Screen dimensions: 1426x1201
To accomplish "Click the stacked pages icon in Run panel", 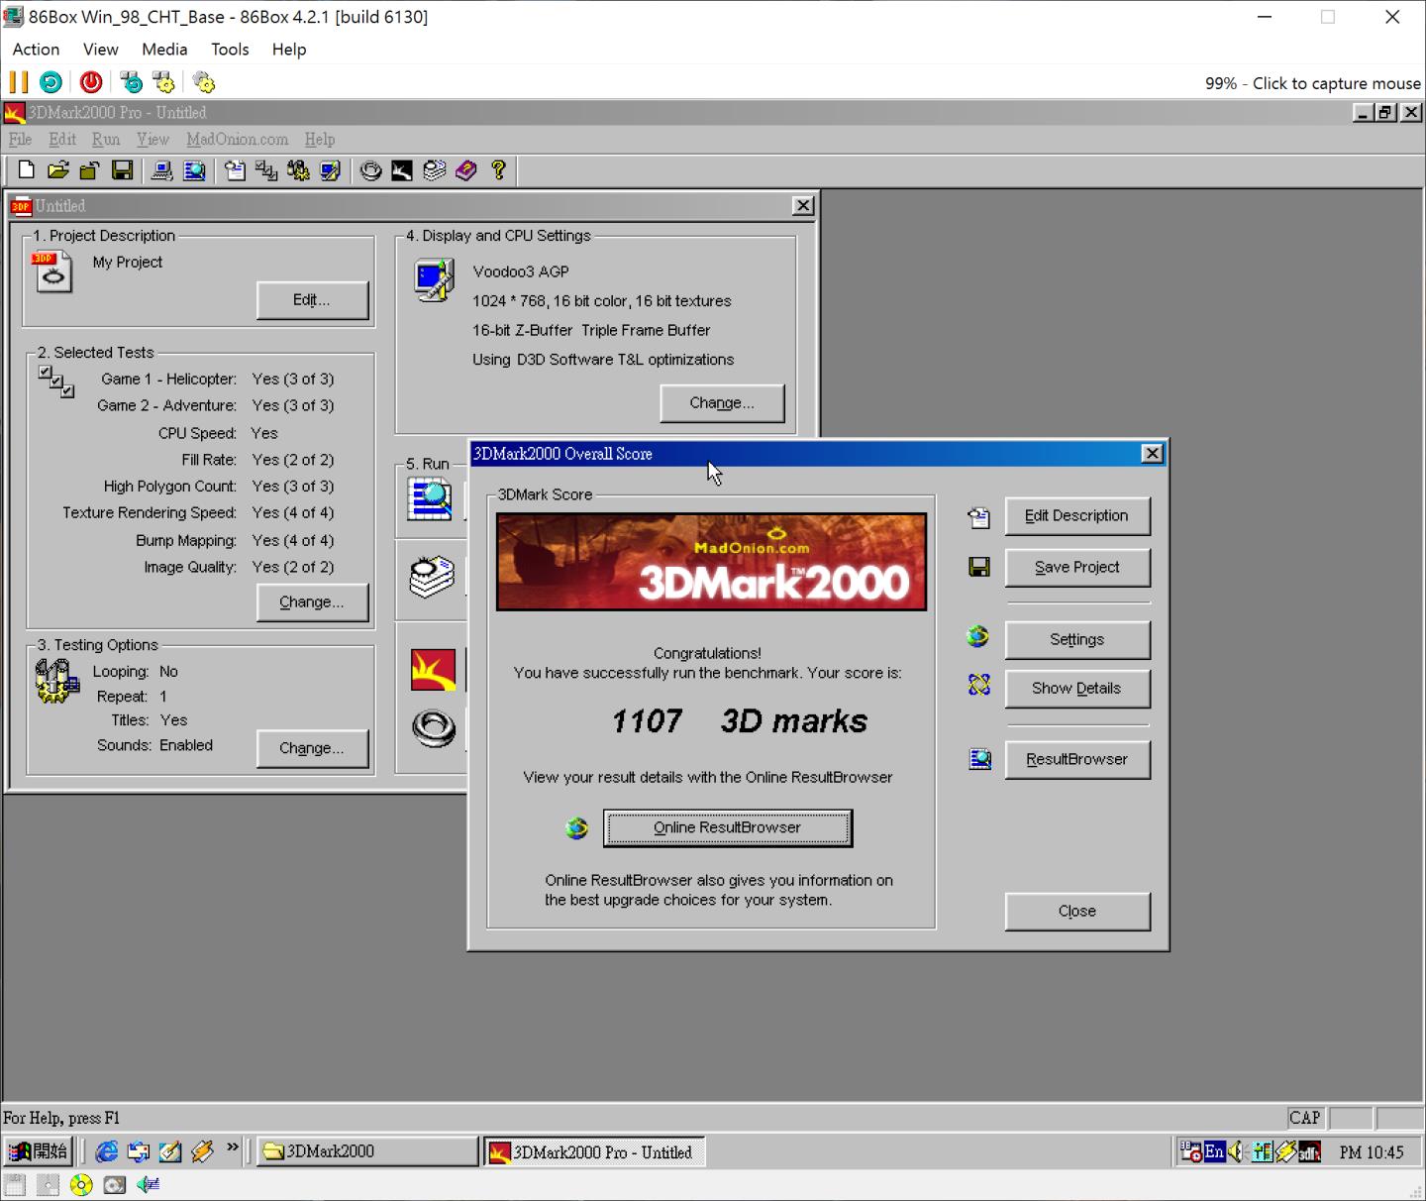I will [433, 577].
